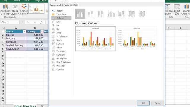
Task: Choose Sunburst chart category
Action: click(61, 55)
